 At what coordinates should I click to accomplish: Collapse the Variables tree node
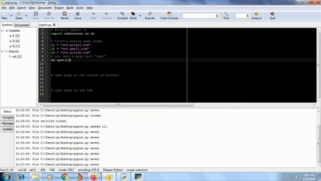pos(3,31)
